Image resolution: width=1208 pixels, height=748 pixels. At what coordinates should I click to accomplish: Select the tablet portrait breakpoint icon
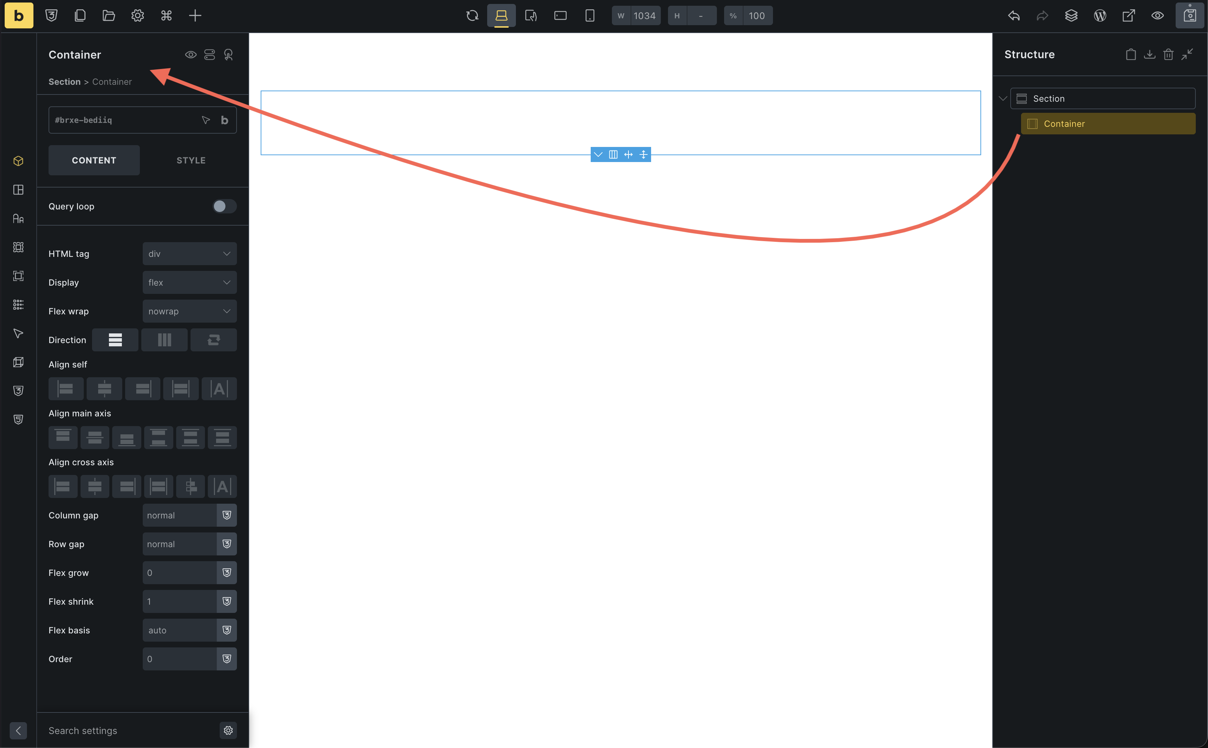point(531,15)
